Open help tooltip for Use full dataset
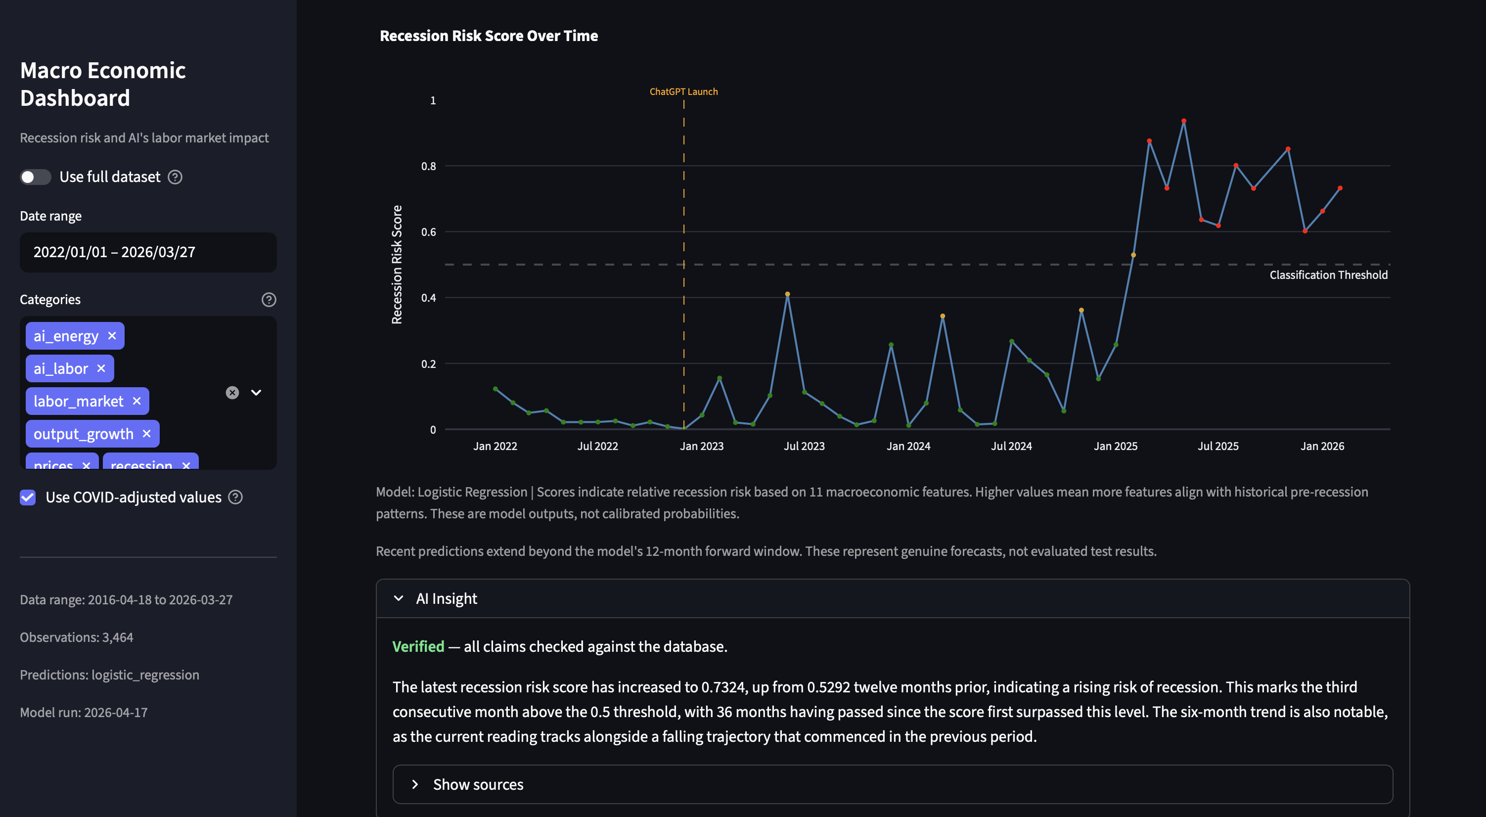 pyautogui.click(x=175, y=177)
